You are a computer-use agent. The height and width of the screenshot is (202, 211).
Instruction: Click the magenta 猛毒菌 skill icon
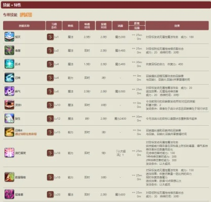click(x=9, y=194)
